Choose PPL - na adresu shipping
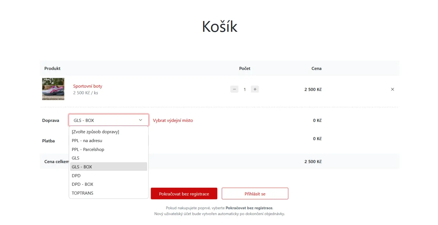438x225 pixels. pos(87,141)
